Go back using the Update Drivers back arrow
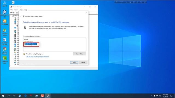This screenshot has height=98, width=175. 20,16
